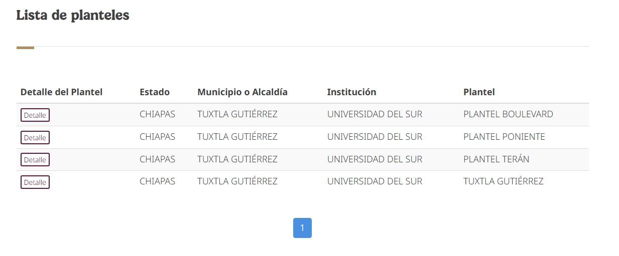The image size is (619, 256).
Task: Open Detalle for PLANTEL PONIENTE
Action: [35, 138]
